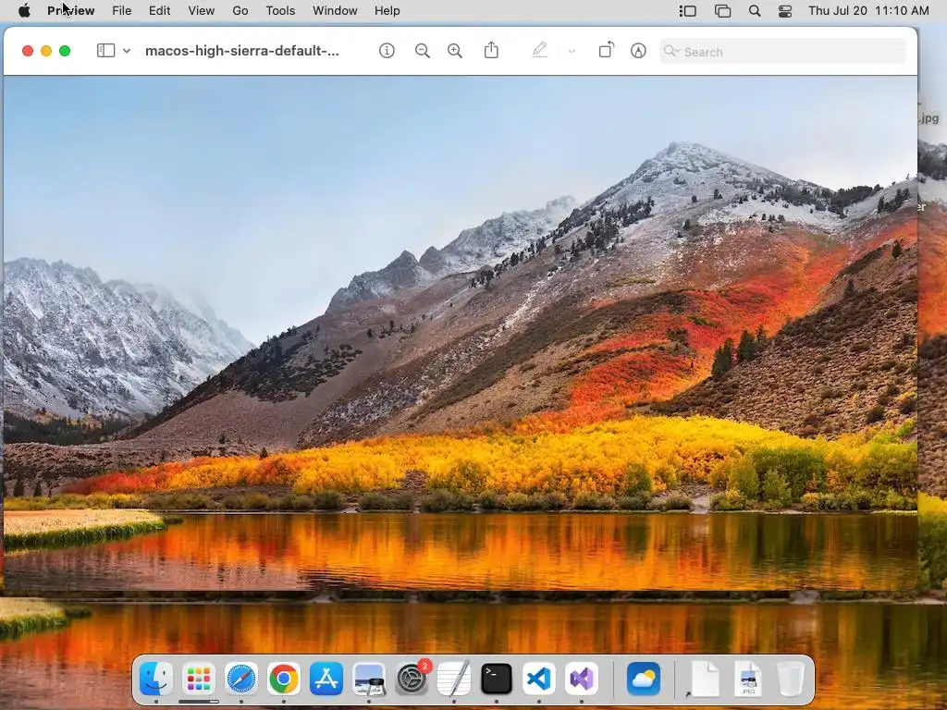Click the date and time clock
This screenshot has width=947, height=710.
pyautogui.click(x=868, y=11)
